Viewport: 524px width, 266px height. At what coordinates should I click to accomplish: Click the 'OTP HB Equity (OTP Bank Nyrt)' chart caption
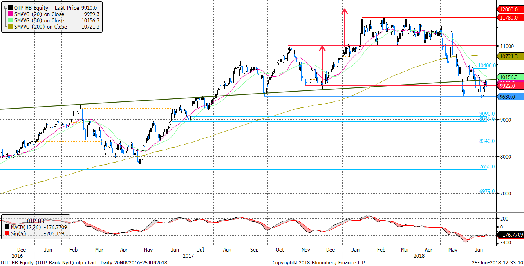pyautogui.click(x=39, y=262)
